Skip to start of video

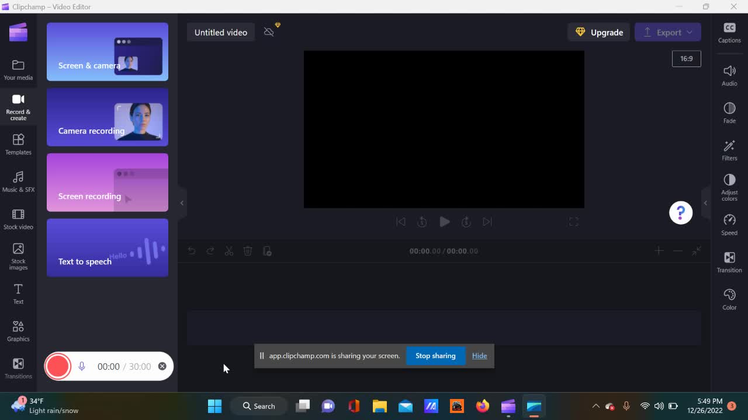[401, 222]
